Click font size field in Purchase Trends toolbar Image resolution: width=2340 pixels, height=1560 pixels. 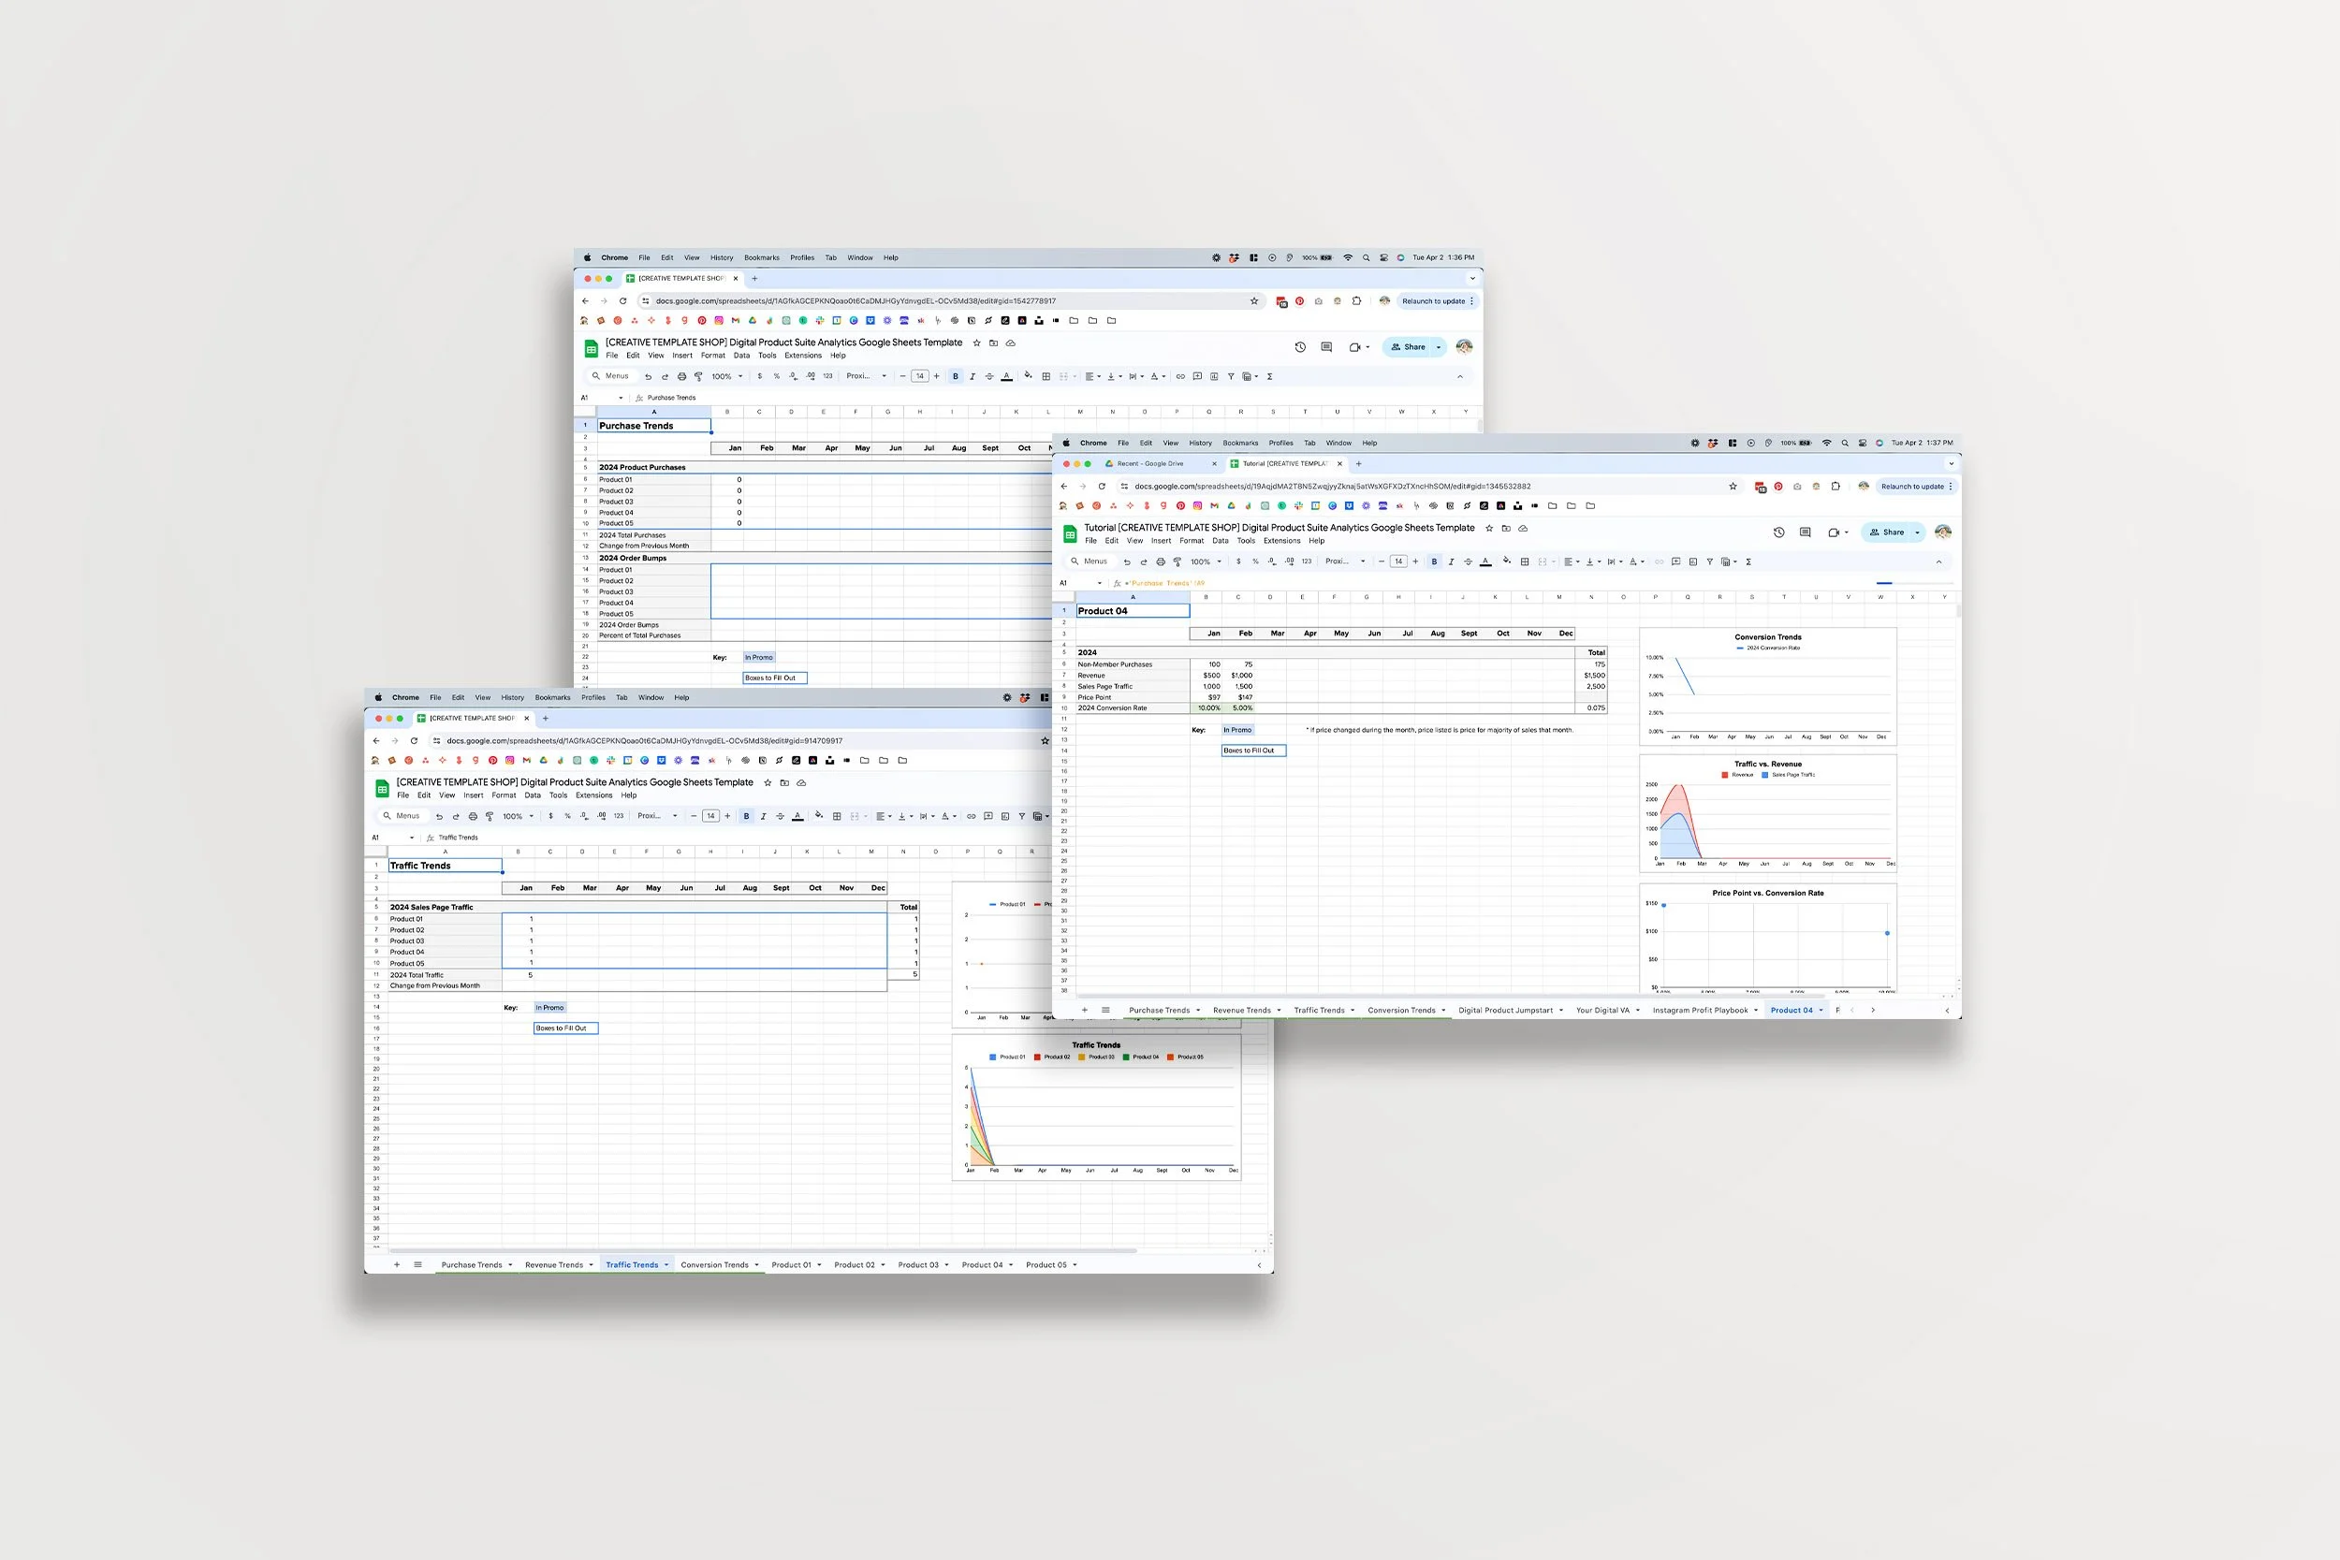tap(919, 376)
